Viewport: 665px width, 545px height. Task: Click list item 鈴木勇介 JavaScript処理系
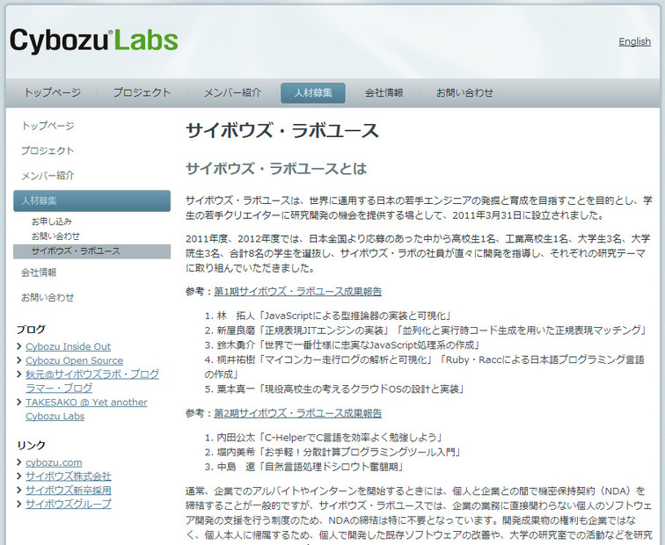click(342, 345)
